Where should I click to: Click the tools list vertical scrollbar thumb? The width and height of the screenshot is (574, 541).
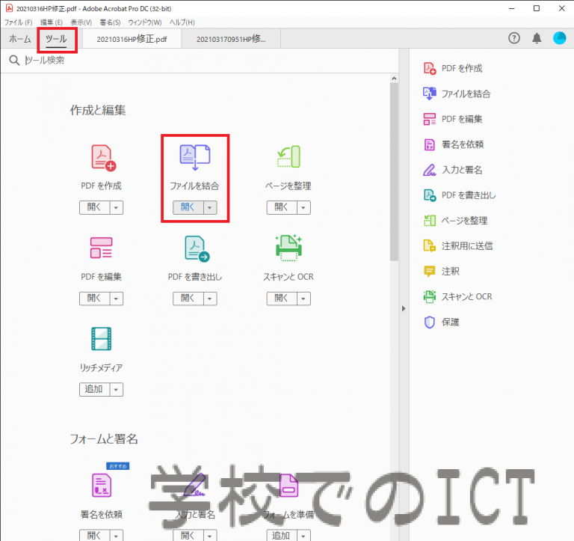click(x=394, y=172)
